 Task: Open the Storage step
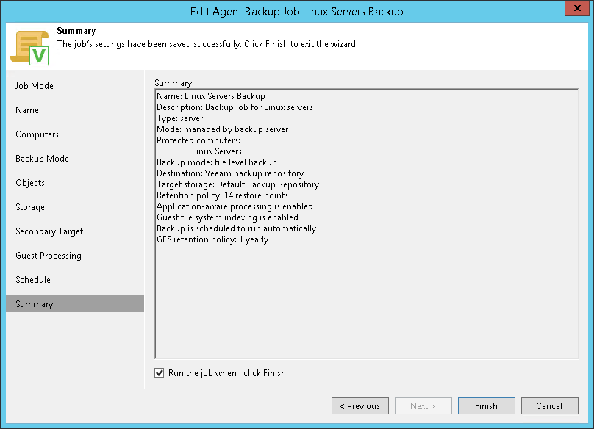click(x=30, y=207)
